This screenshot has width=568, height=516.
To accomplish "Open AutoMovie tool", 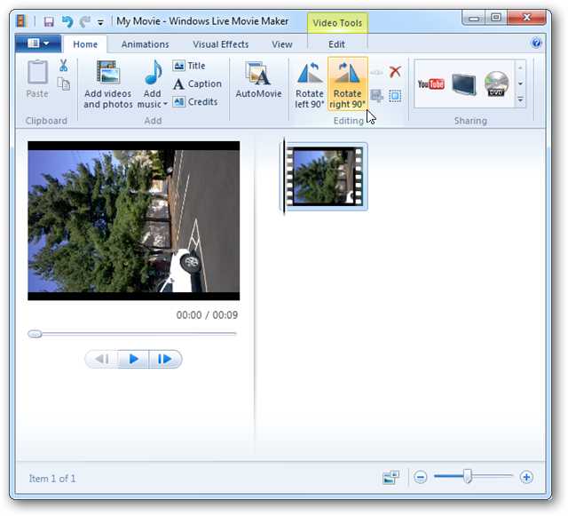I will pos(258,82).
